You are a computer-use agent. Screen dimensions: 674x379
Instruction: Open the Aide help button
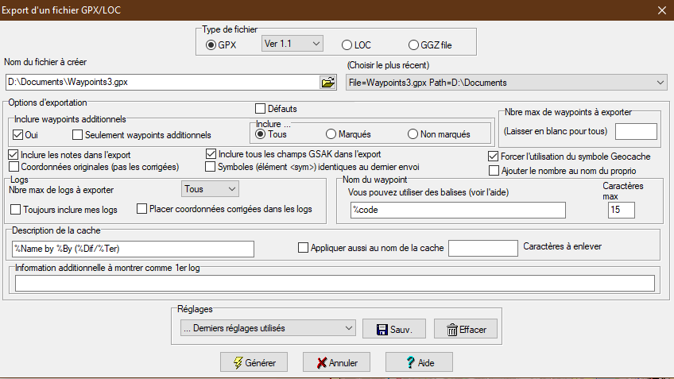419,362
